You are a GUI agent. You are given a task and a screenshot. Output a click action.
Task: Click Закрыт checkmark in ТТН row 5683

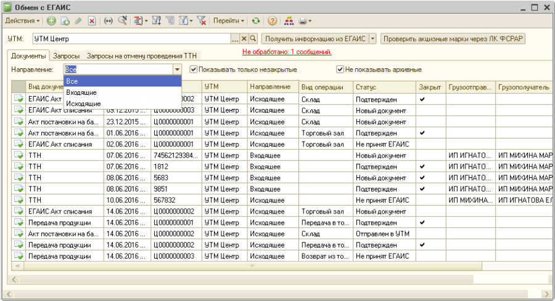(422, 177)
